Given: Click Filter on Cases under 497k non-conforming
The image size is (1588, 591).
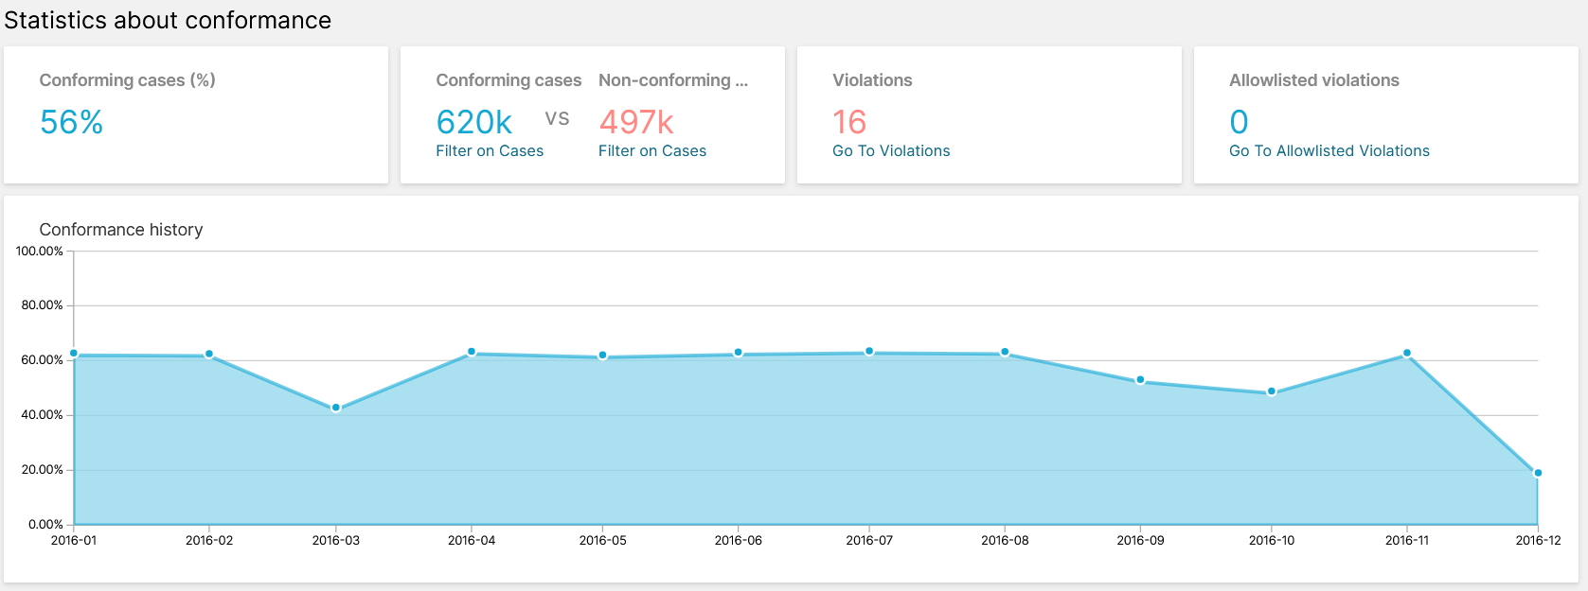Looking at the screenshot, I should pyautogui.click(x=651, y=151).
